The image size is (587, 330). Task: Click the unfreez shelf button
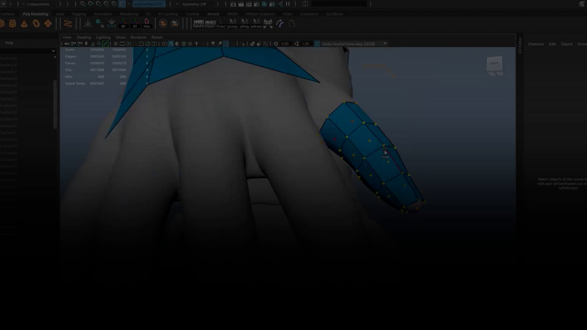tap(256, 24)
